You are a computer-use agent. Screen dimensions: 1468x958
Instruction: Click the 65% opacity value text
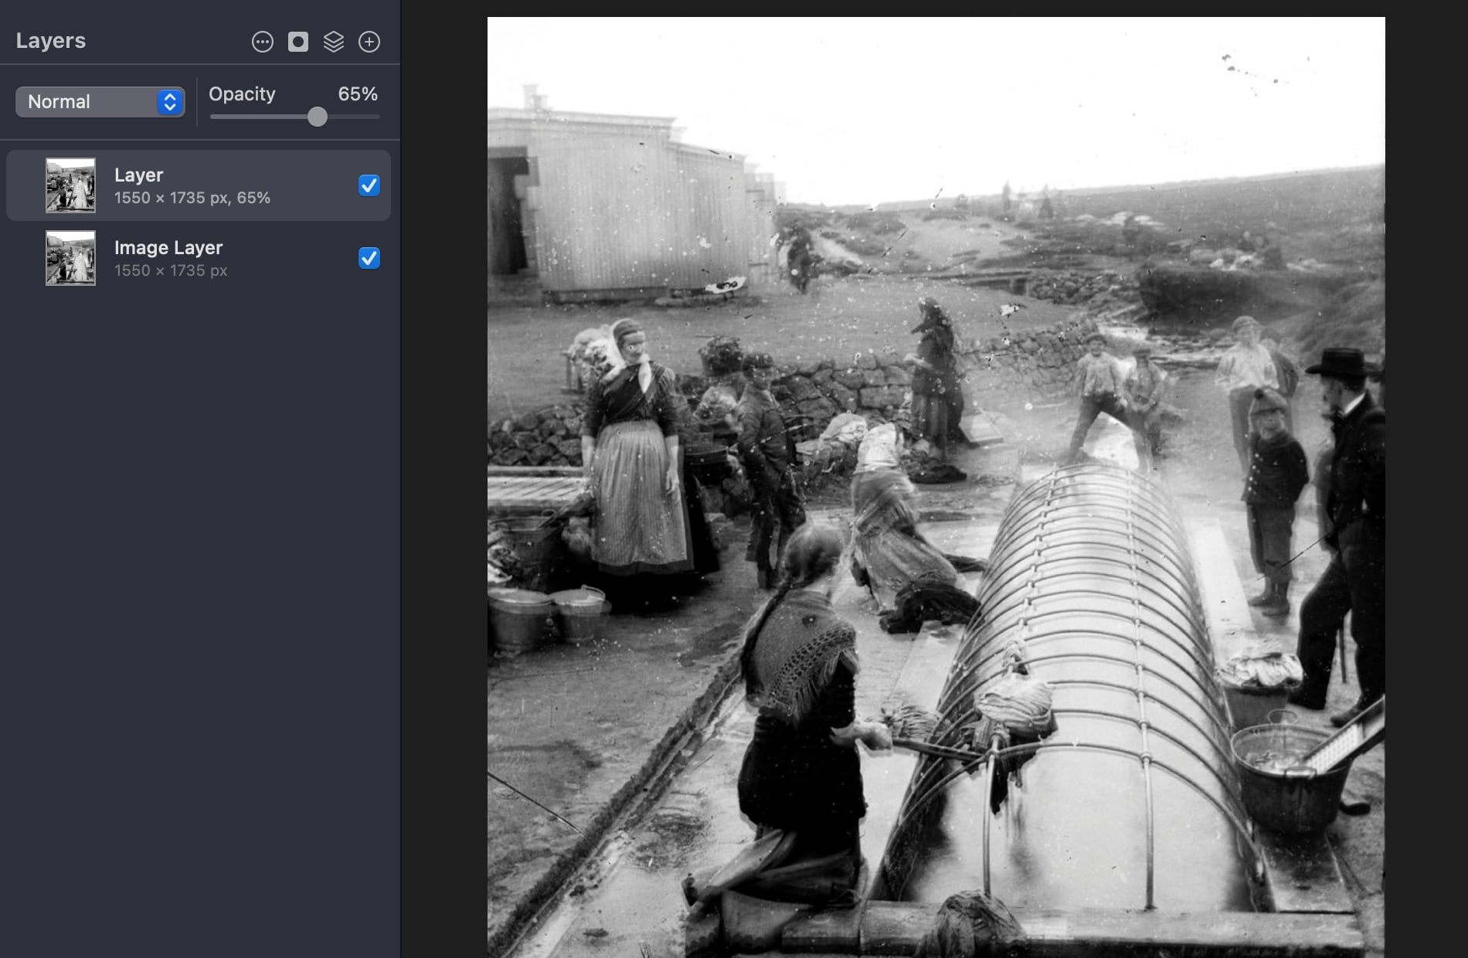358,94
